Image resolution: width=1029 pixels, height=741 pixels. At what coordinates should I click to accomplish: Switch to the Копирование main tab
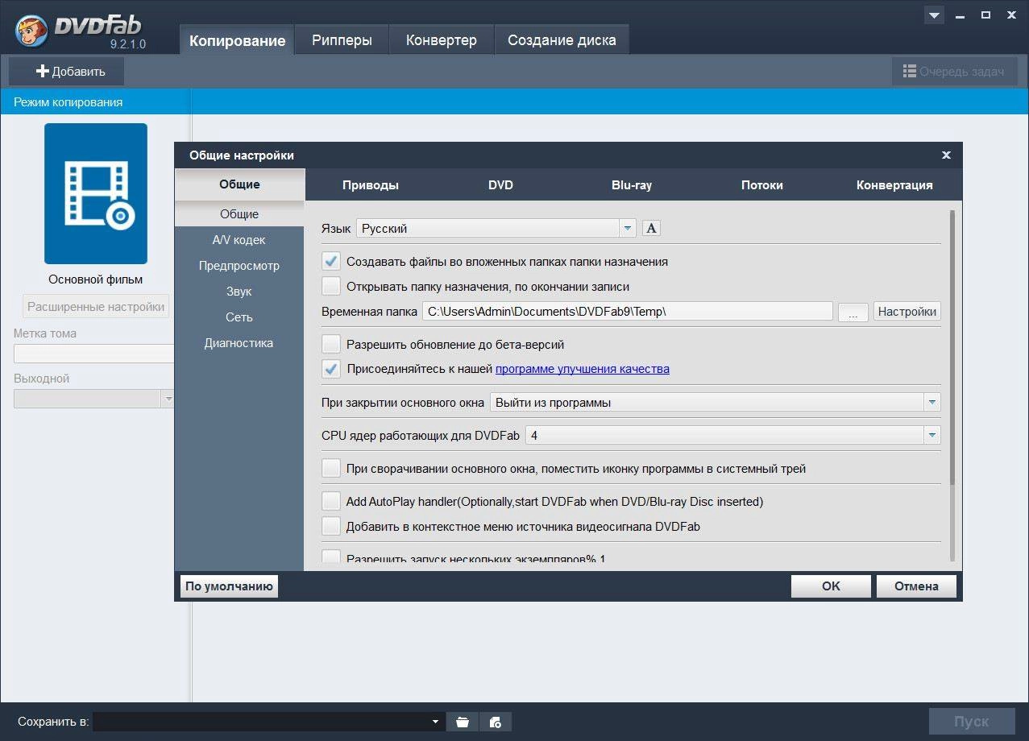(237, 40)
